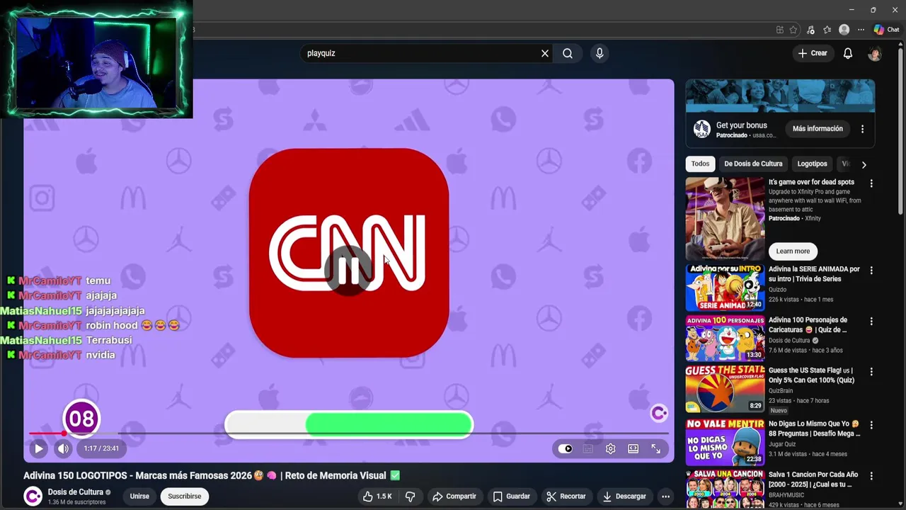Open options for Adivina la SERIE ANIMADA video
The width and height of the screenshot is (906, 510).
[871, 271]
